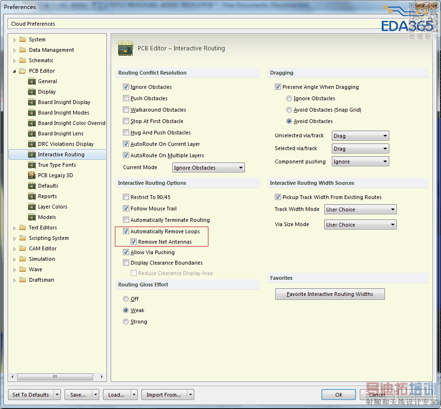Click Reports page icon
The height and width of the screenshot is (409, 441).
click(x=32, y=196)
